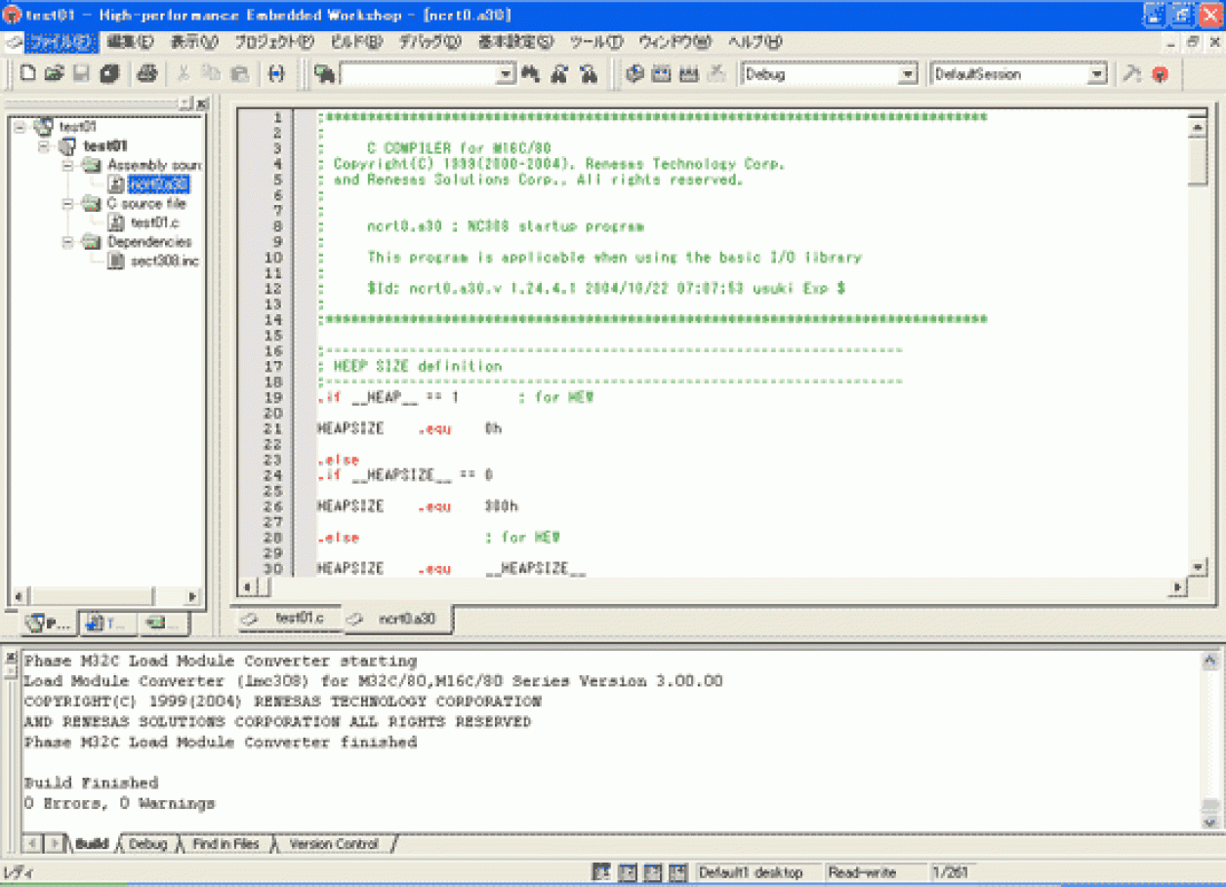Collapse the Dependencies folder in tree

[x=68, y=241]
